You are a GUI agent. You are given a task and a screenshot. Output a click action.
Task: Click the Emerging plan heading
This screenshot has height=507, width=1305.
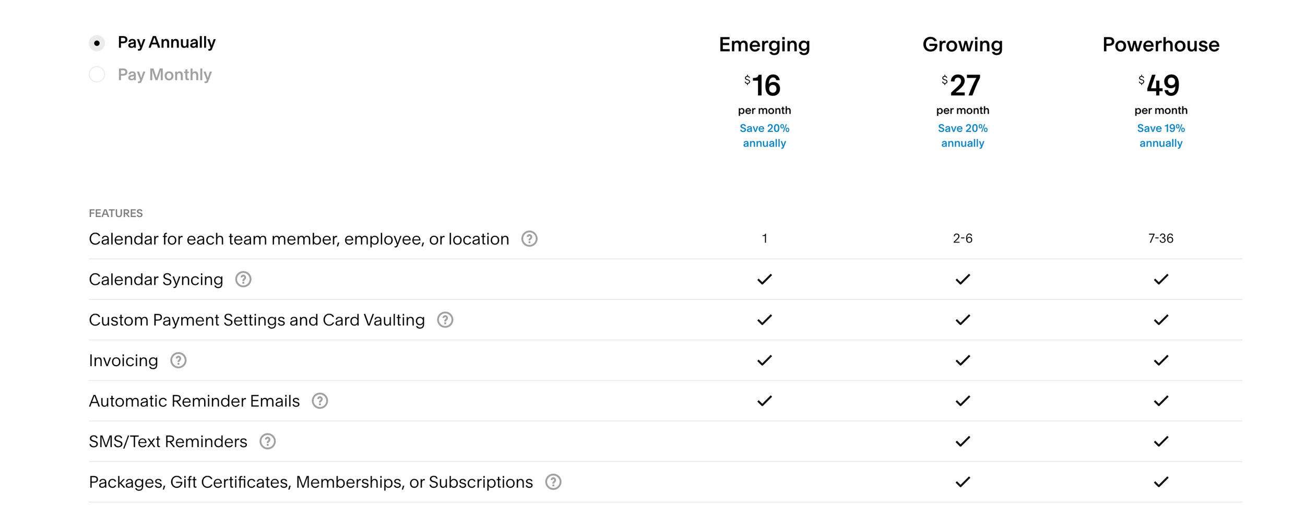pyautogui.click(x=764, y=45)
